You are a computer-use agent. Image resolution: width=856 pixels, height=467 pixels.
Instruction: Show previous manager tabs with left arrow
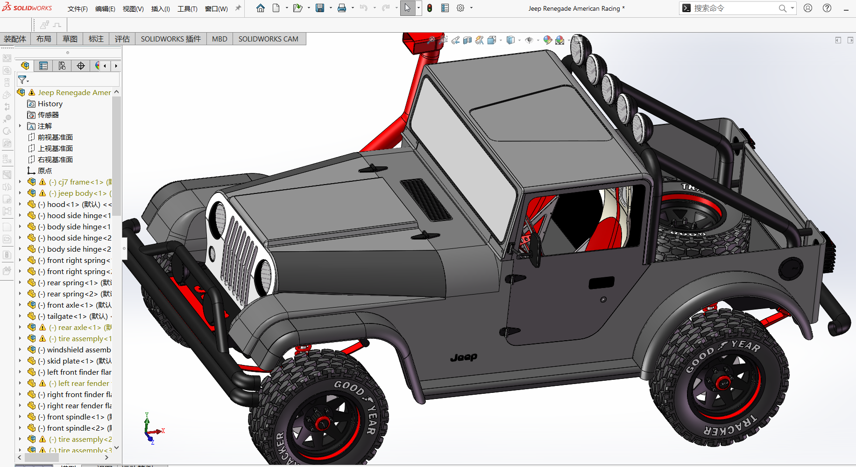point(105,66)
